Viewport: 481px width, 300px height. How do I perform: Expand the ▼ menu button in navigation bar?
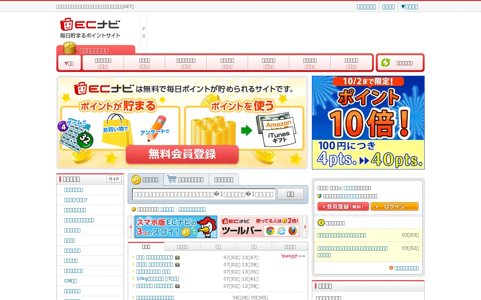69,63
